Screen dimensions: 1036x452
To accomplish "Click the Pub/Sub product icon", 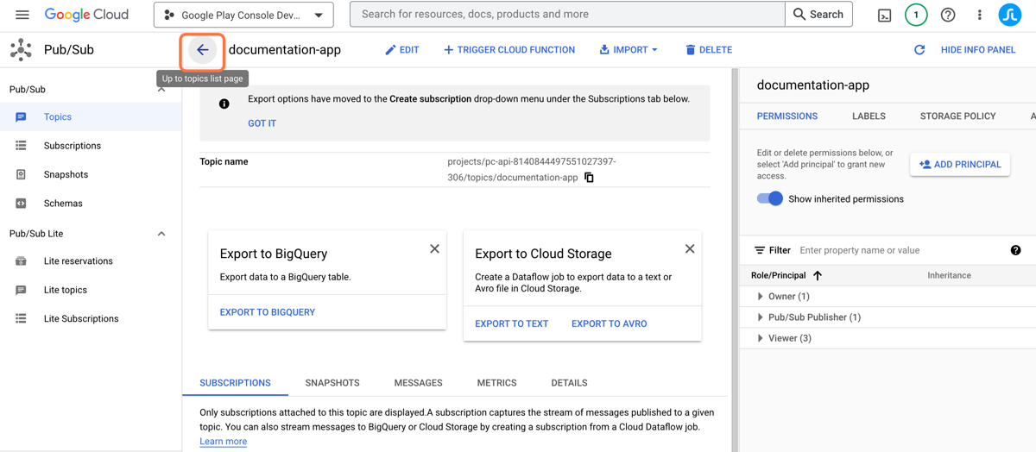I will point(21,49).
